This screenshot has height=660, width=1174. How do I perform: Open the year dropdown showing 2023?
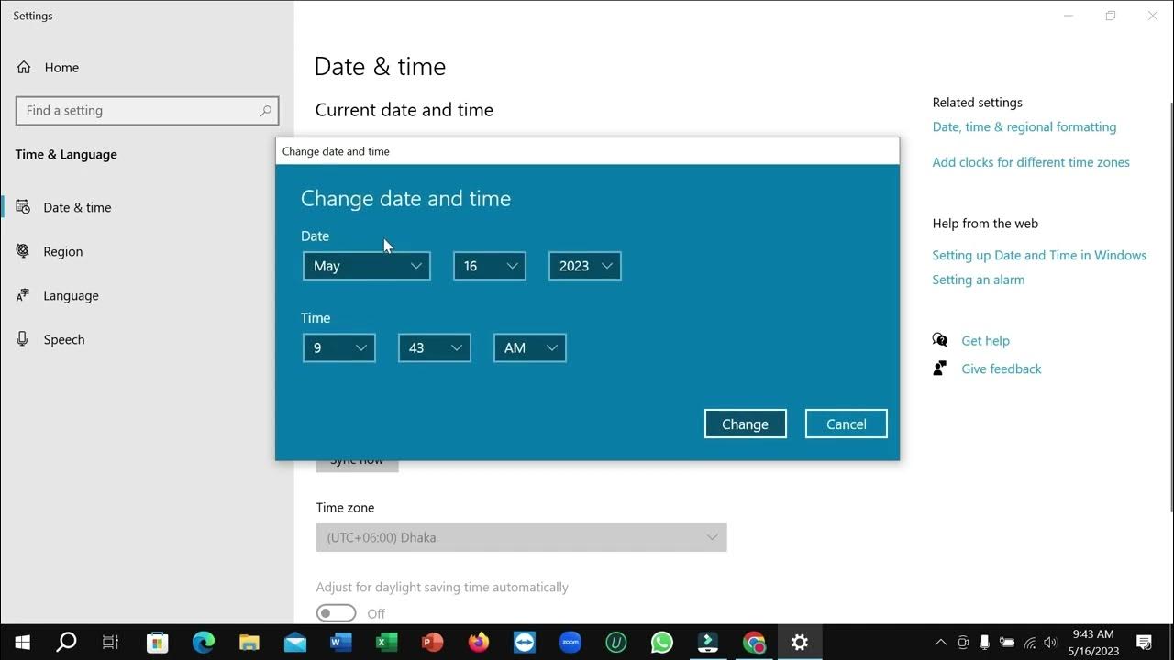click(585, 266)
